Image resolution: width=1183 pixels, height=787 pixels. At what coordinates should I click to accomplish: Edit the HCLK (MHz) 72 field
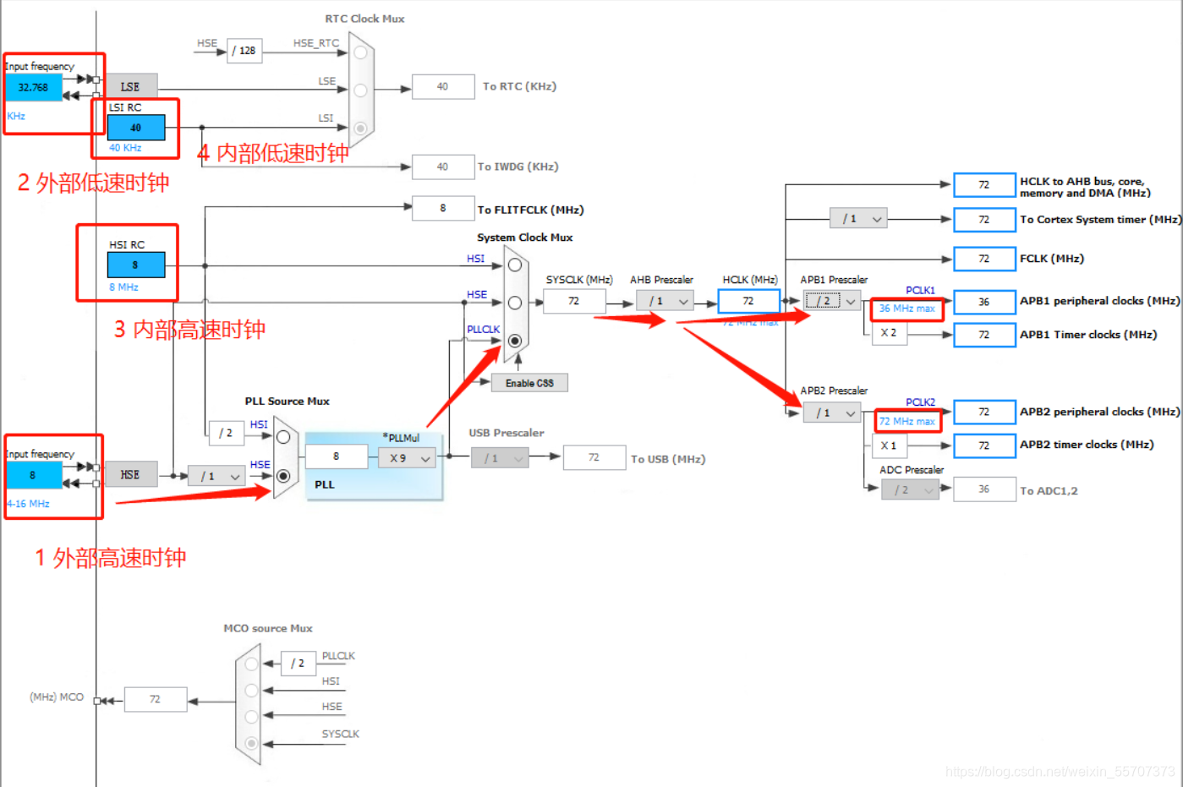coord(748,301)
